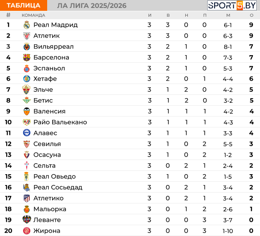Click the Barcelona club crest
Image resolution: width=260 pixels, height=236 pixels.
(27, 57)
